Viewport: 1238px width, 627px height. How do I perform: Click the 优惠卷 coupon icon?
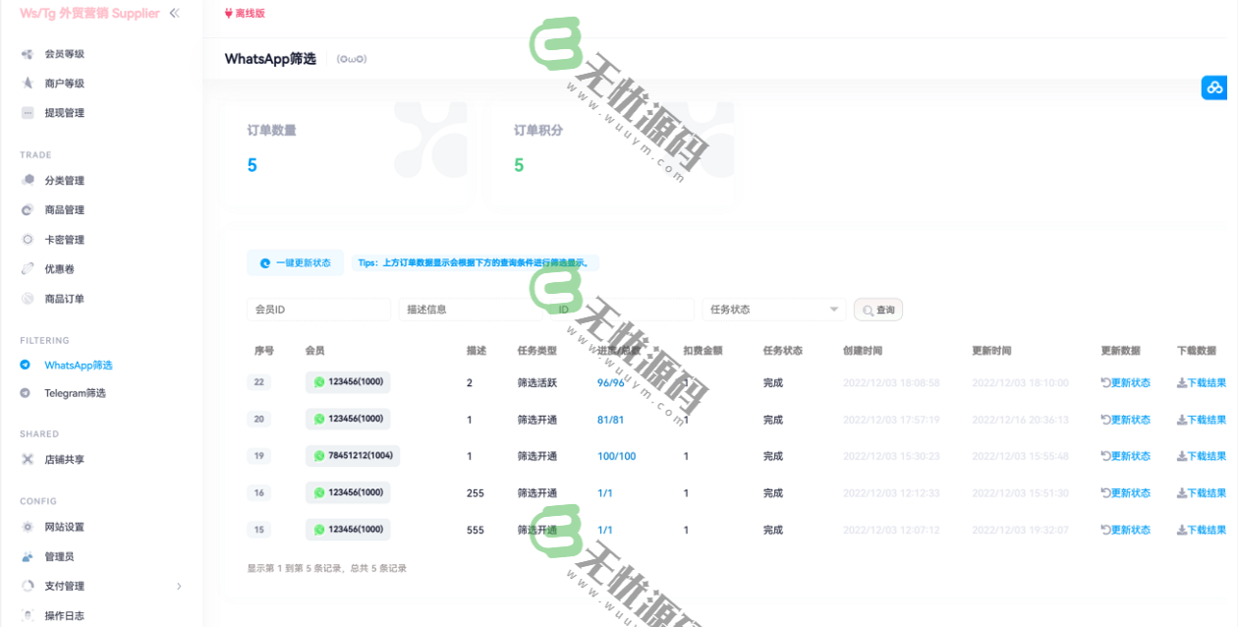[29, 267]
